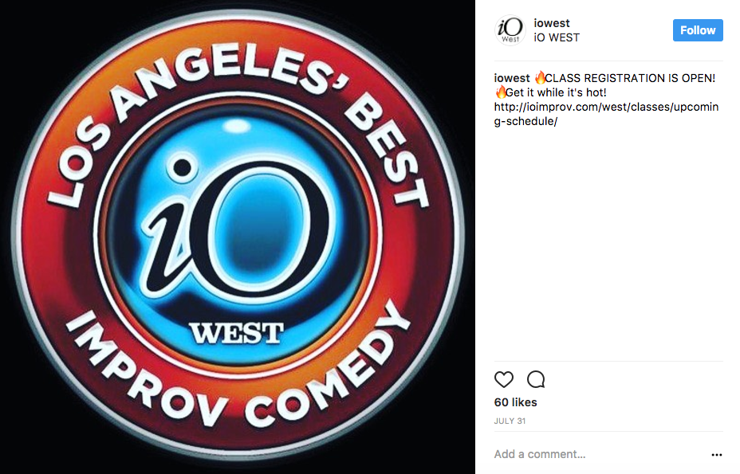Viewport: 740px width, 474px height.
Task: Click the iowest username in the caption
Action: click(x=512, y=78)
